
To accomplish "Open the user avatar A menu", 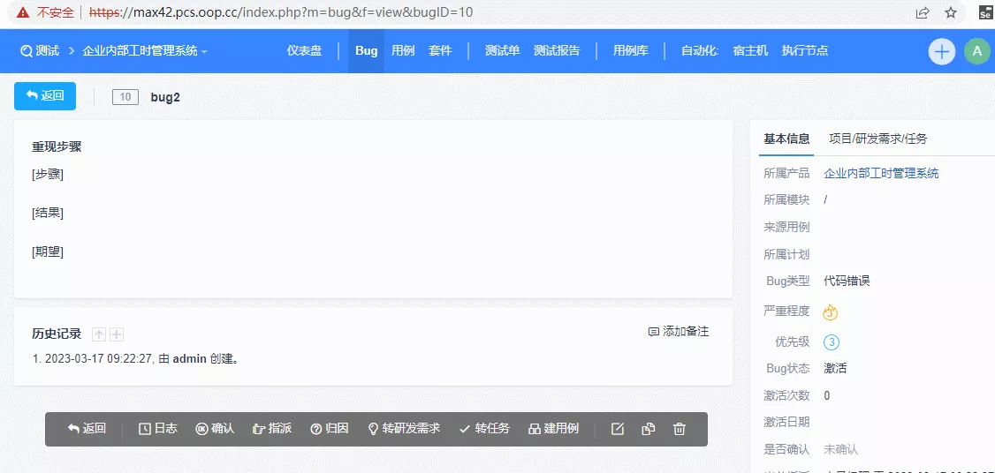I will pyautogui.click(x=976, y=51).
